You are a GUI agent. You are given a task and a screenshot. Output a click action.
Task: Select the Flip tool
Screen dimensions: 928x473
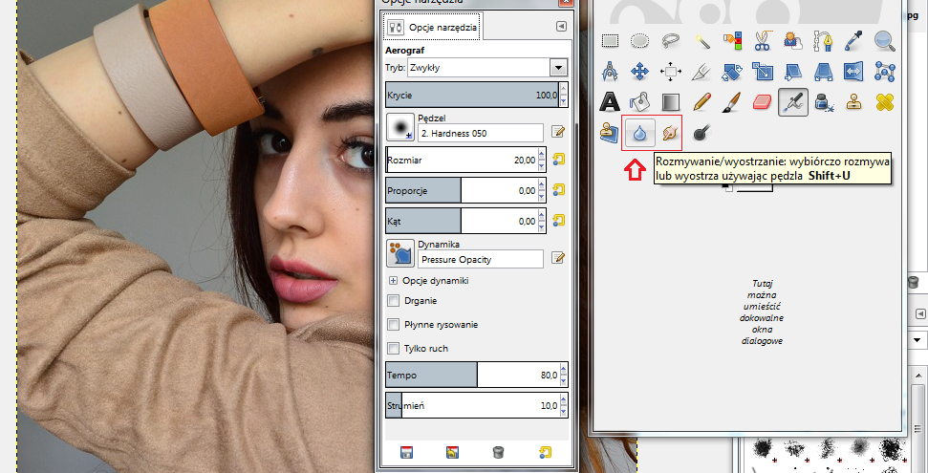(x=853, y=73)
